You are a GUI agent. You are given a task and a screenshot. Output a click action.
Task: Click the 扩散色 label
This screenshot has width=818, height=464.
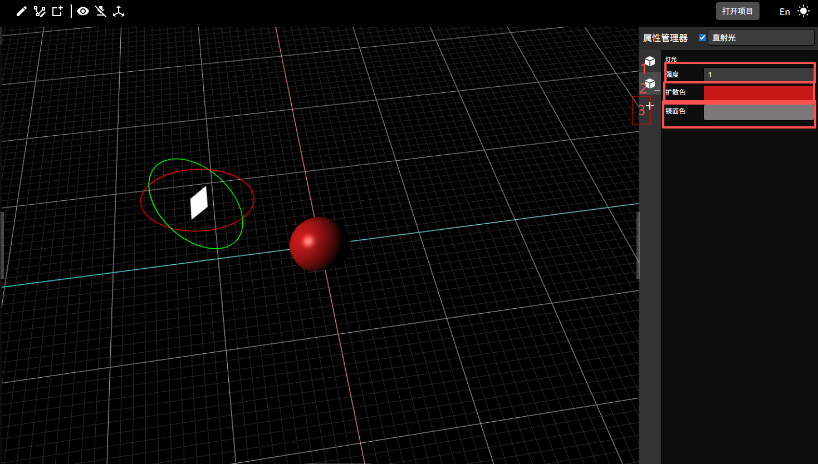(x=675, y=92)
